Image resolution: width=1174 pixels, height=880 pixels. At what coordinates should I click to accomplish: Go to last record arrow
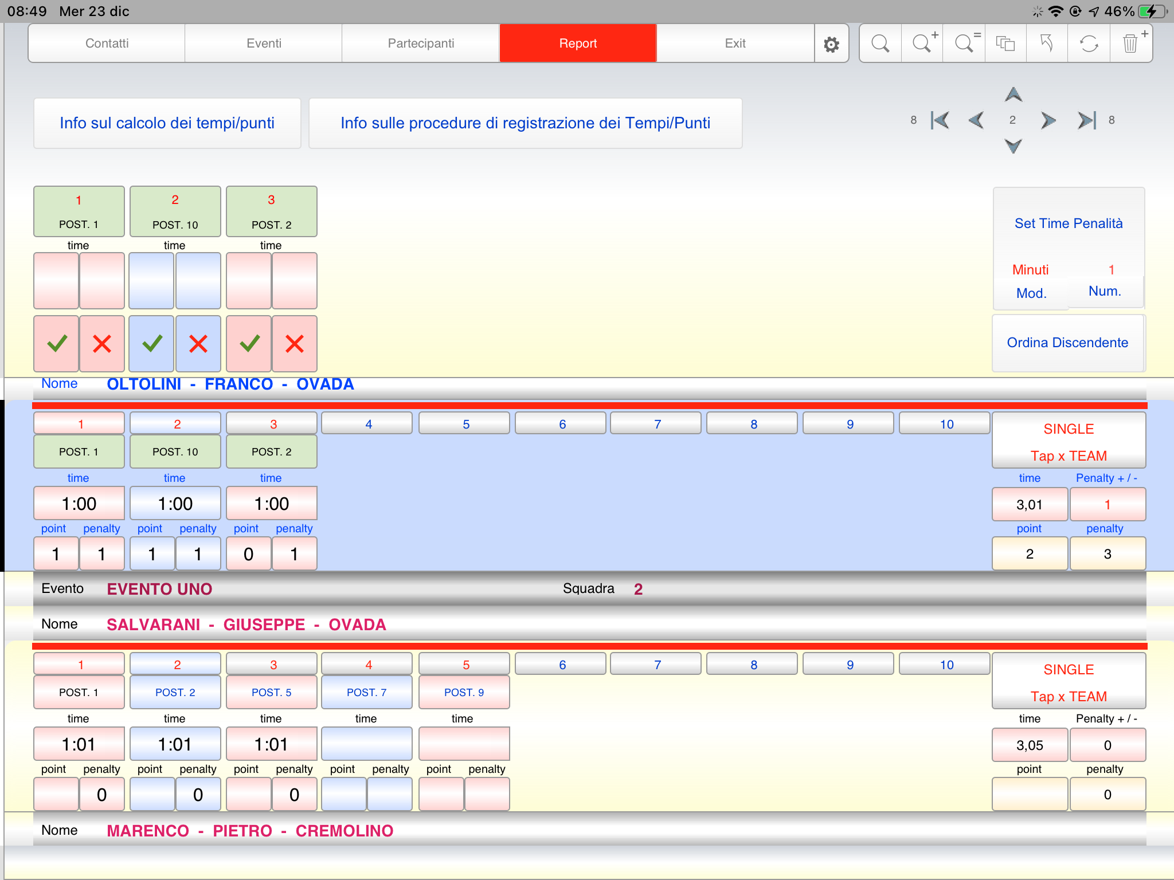tap(1086, 120)
